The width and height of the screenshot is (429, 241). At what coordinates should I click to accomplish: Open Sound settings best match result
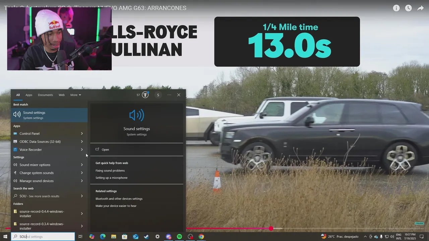pyautogui.click(x=49, y=115)
